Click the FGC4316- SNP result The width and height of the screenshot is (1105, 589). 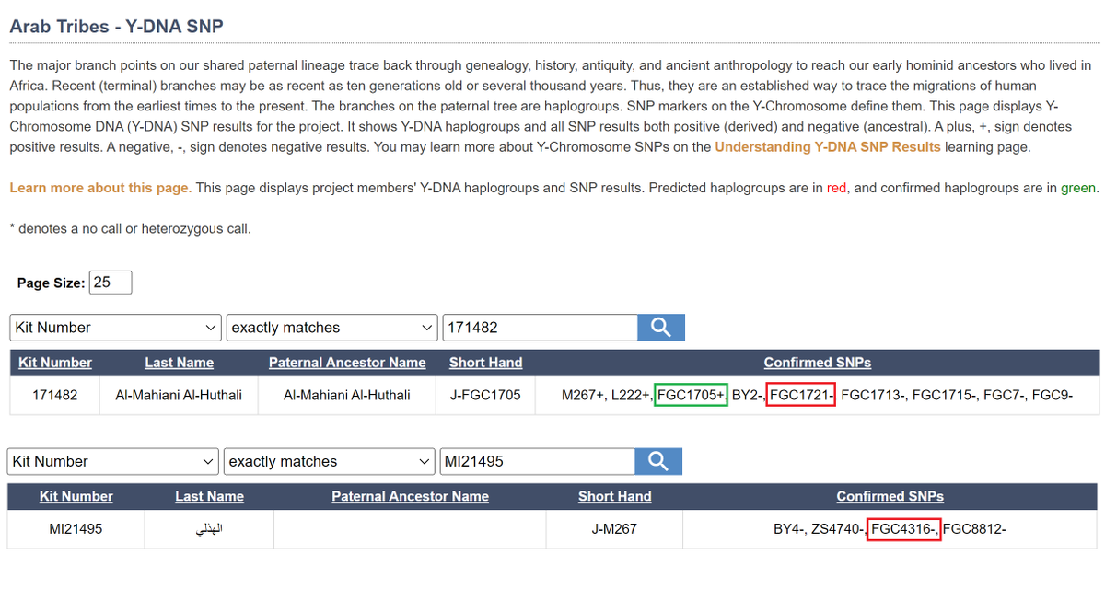(x=904, y=529)
